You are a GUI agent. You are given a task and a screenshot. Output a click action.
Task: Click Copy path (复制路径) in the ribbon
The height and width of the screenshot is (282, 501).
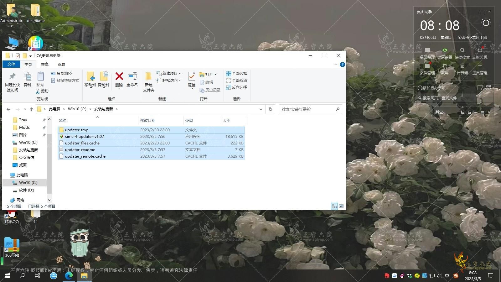pos(61,73)
